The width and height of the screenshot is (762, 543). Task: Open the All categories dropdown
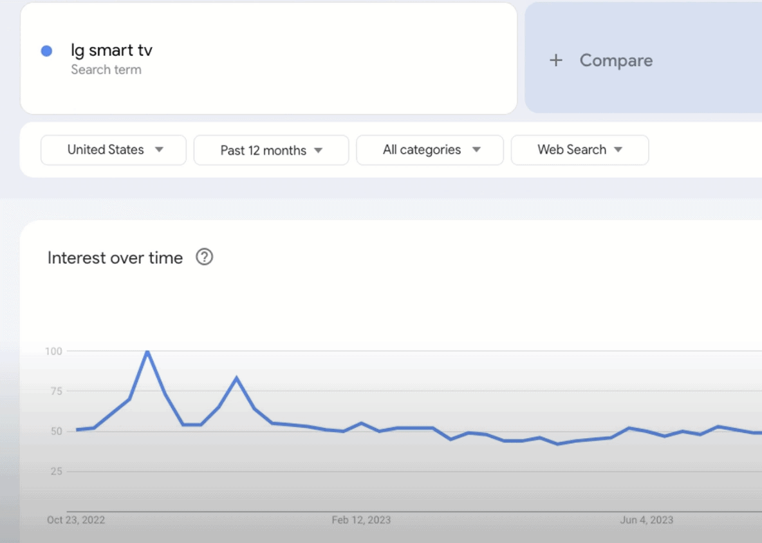coord(430,150)
